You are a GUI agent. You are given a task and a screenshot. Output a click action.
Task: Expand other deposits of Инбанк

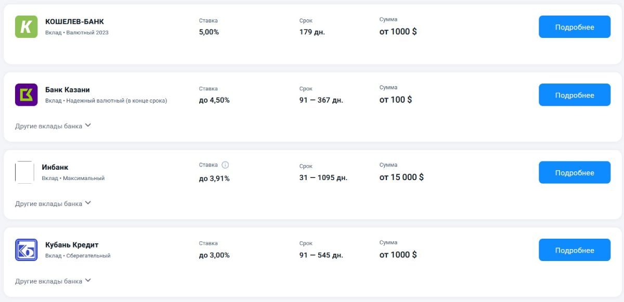[x=53, y=203]
